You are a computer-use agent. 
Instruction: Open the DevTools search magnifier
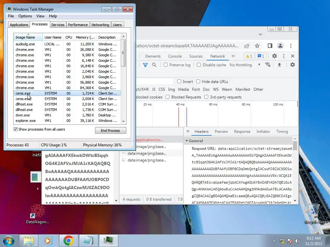click(154, 65)
